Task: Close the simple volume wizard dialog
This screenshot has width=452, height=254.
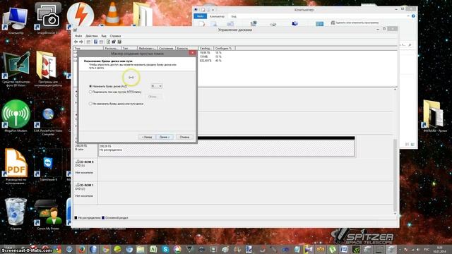Action: click(x=192, y=53)
